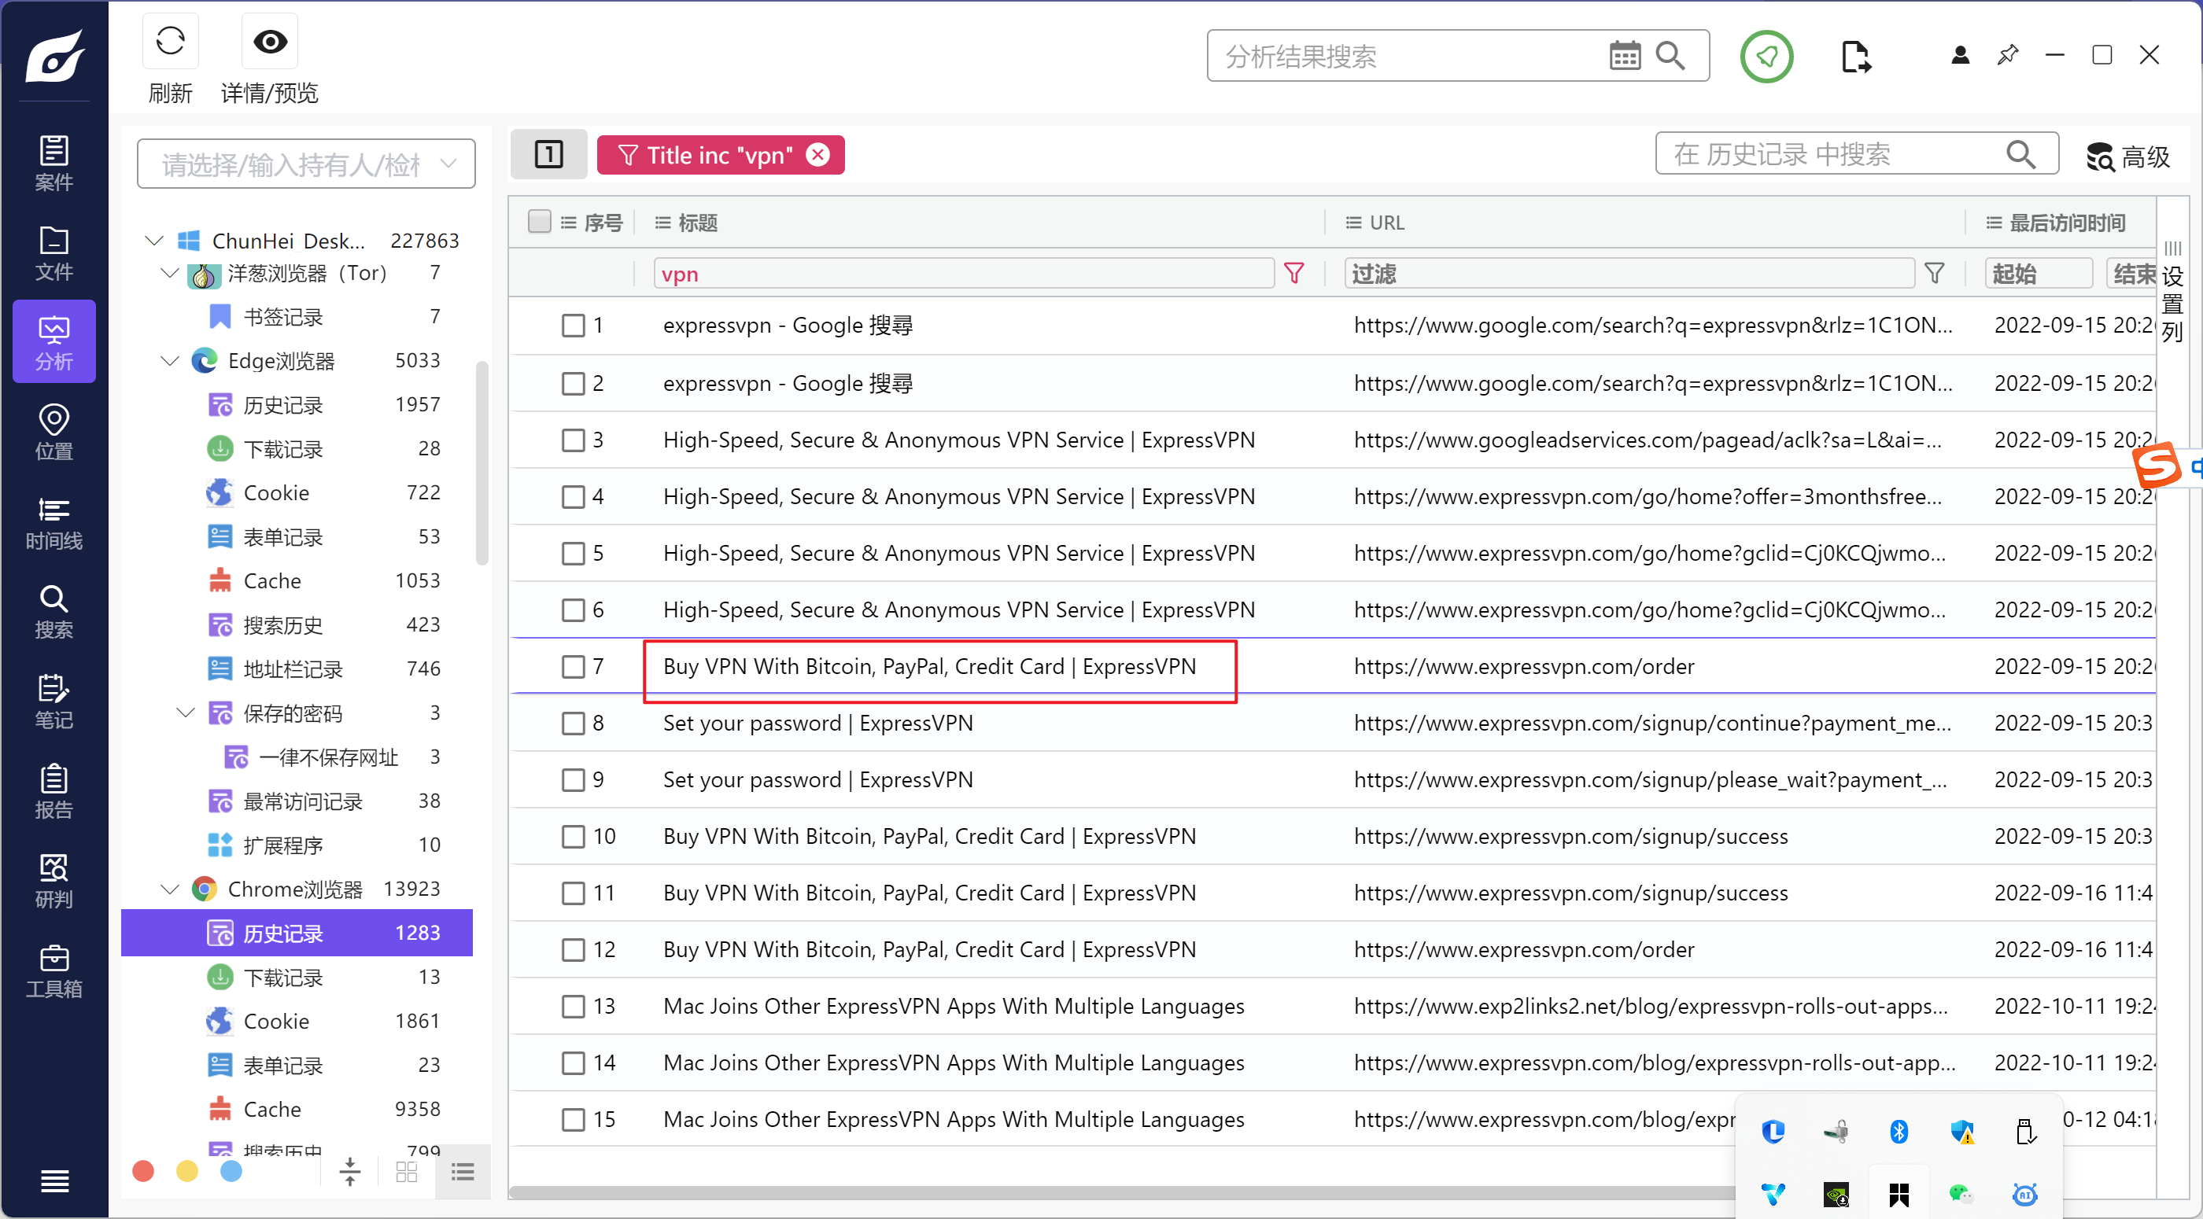
Task: Check row 8 Set your password checkbox
Action: click(573, 724)
